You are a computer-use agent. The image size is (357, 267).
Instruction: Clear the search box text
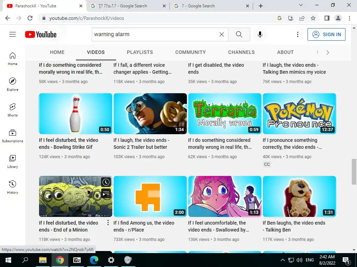[221, 34]
